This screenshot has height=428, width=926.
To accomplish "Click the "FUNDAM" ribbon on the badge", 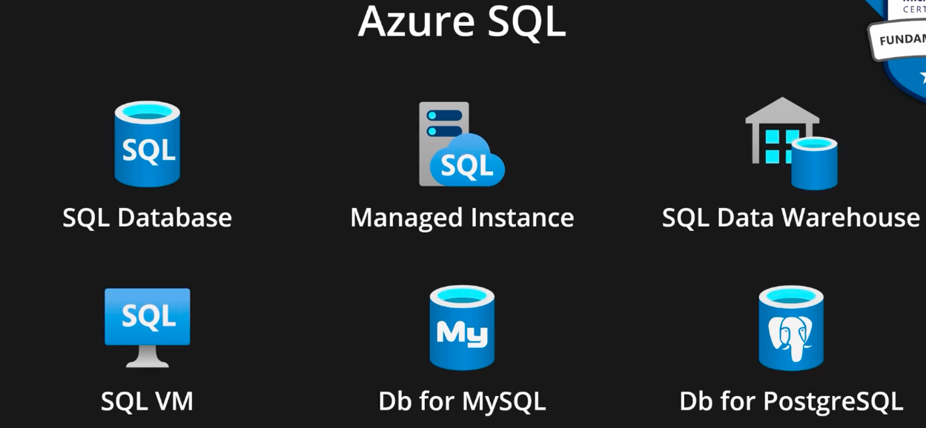I will point(901,39).
